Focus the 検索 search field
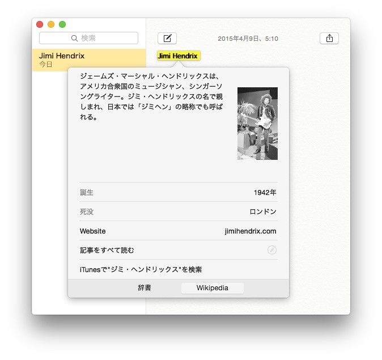This screenshot has height=360, width=382. click(x=88, y=38)
